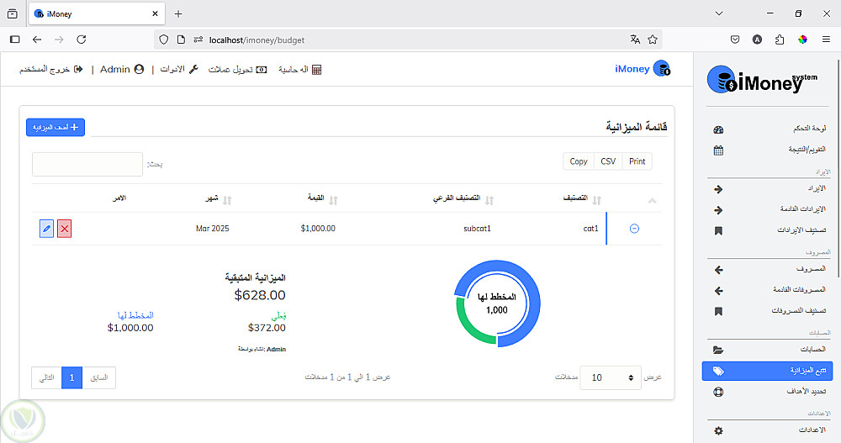This screenshot has height=443, width=841.
Task: Go back with the browser back arrow
Action: tap(37, 40)
